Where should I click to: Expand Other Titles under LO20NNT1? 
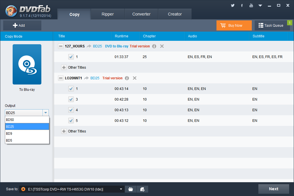[x=64, y=131]
